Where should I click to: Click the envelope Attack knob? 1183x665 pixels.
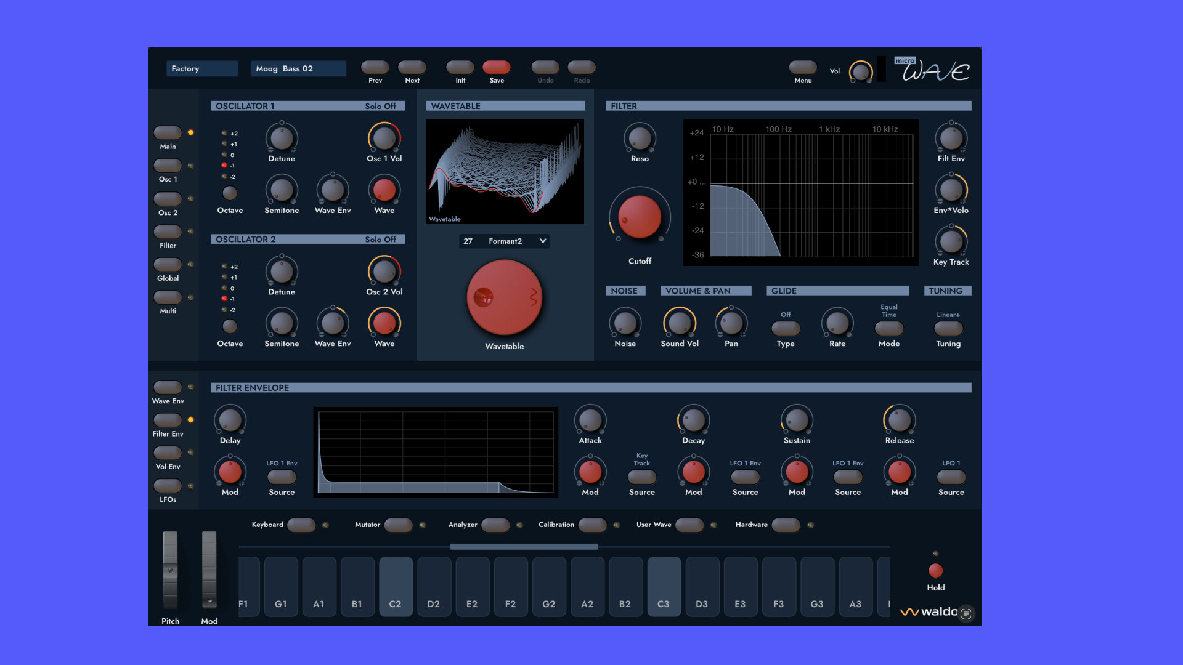(x=590, y=420)
